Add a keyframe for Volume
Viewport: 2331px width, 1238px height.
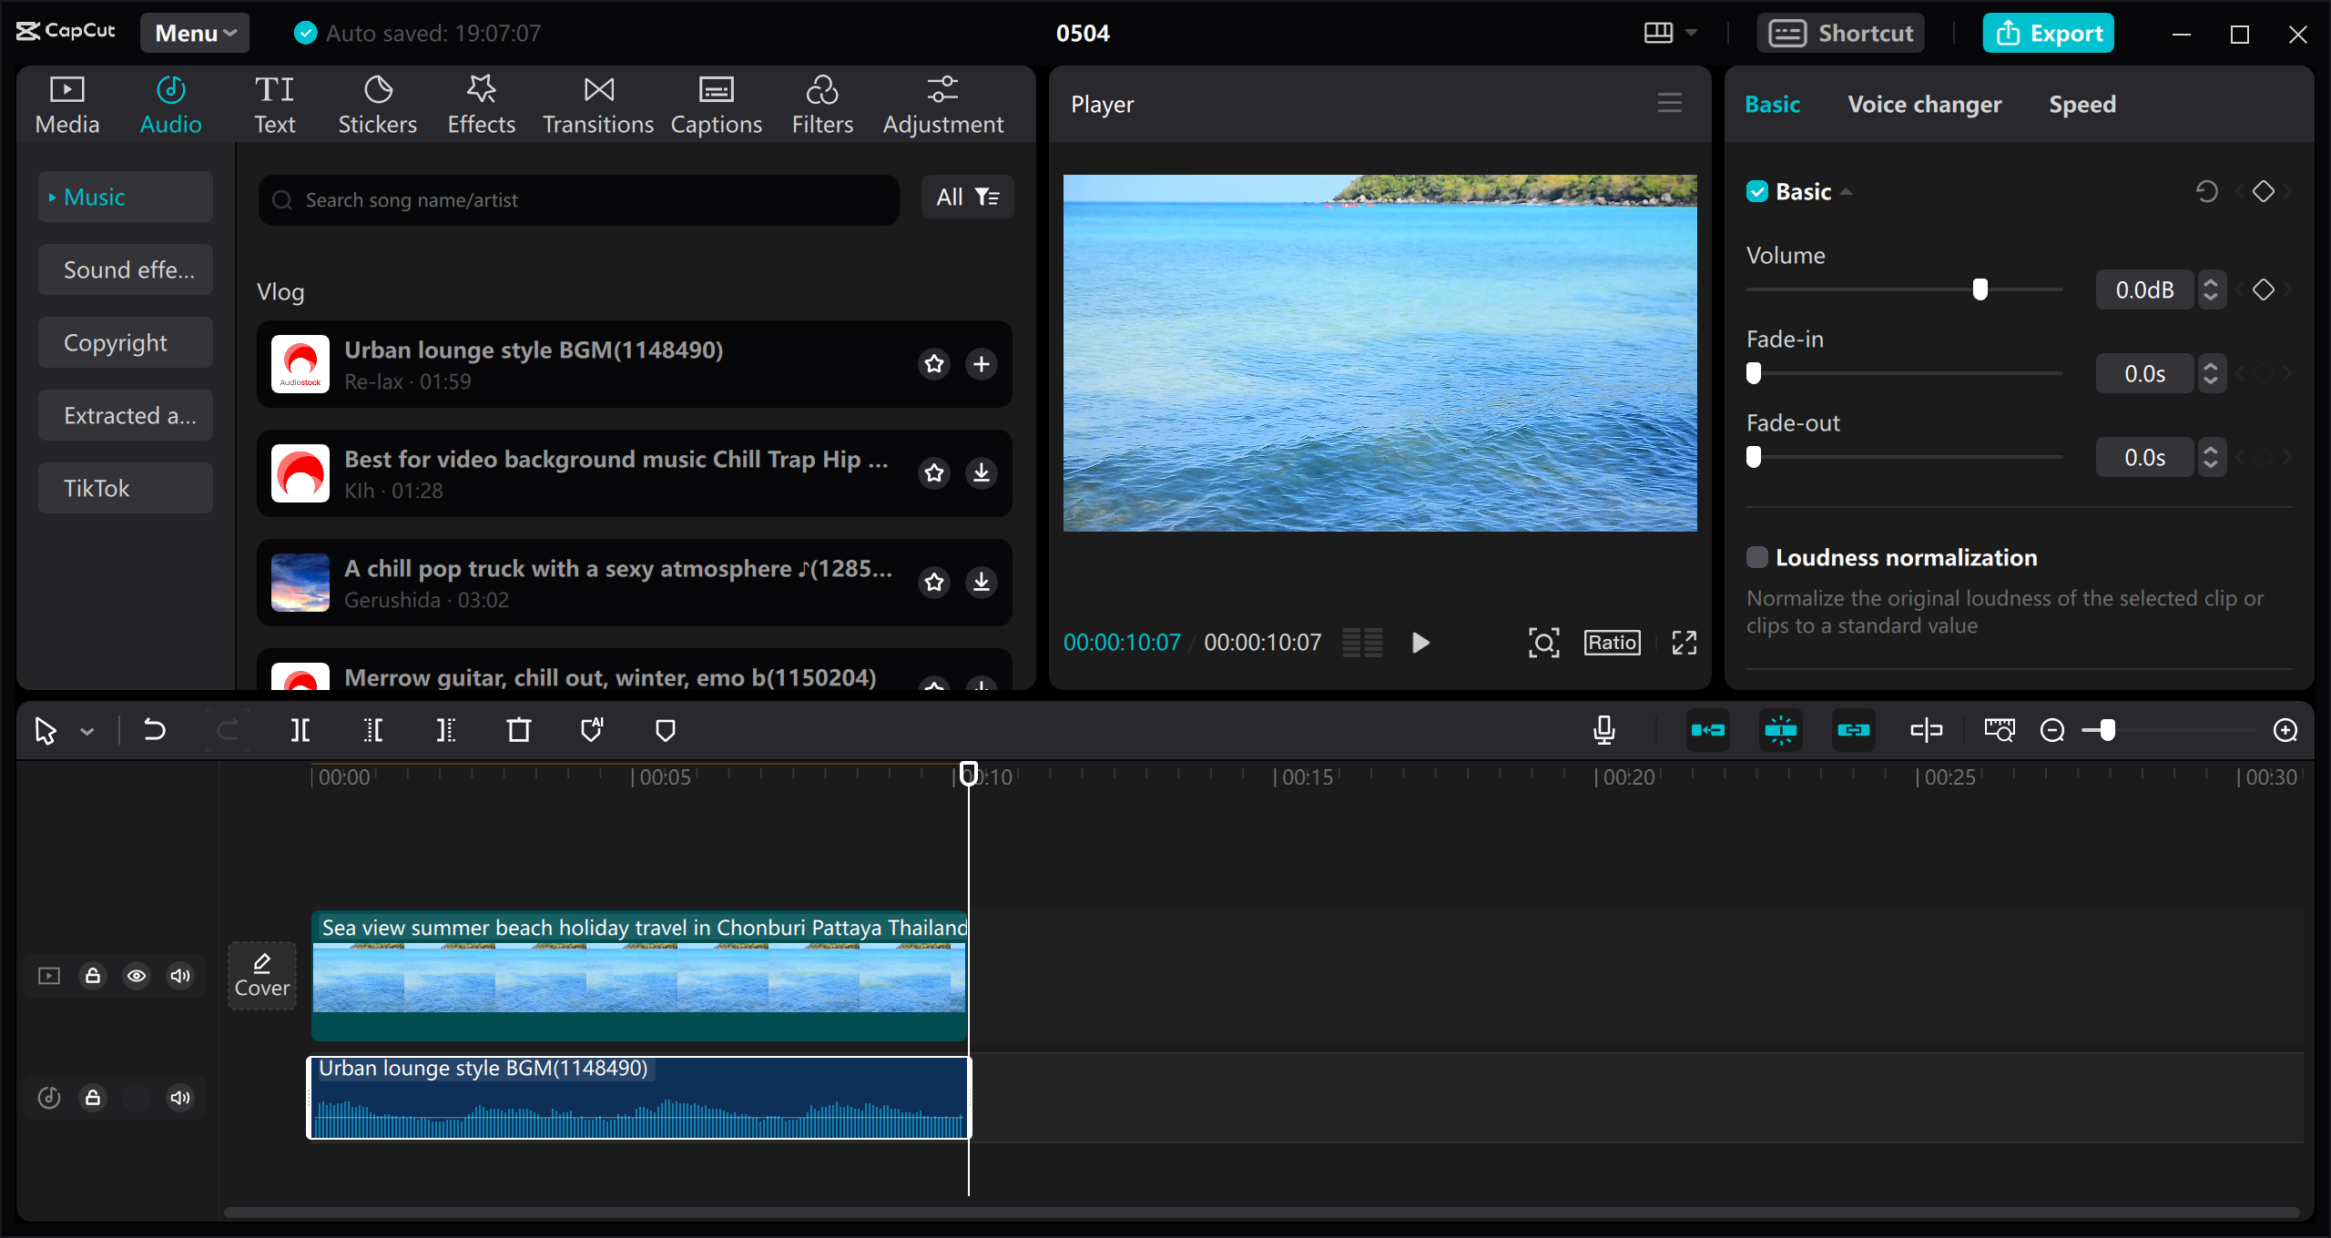point(2264,289)
